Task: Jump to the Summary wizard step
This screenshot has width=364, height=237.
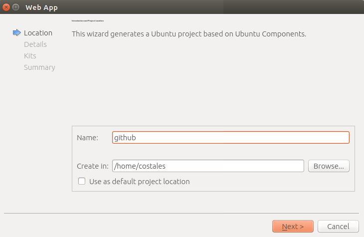Action: 39,67
